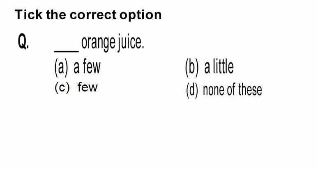Select option (d) none of these
The image size is (318, 169).
click(x=224, y=90)
